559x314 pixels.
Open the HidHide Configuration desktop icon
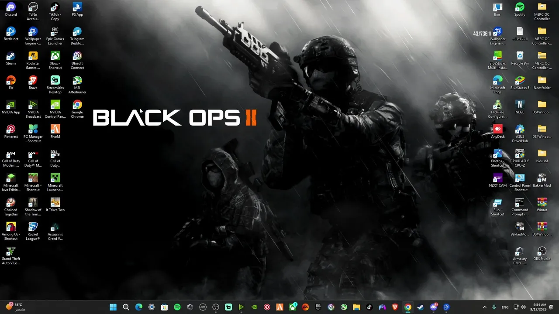[x=497, y=109]
